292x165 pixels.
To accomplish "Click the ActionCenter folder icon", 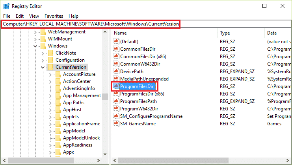I will (58, 81).
